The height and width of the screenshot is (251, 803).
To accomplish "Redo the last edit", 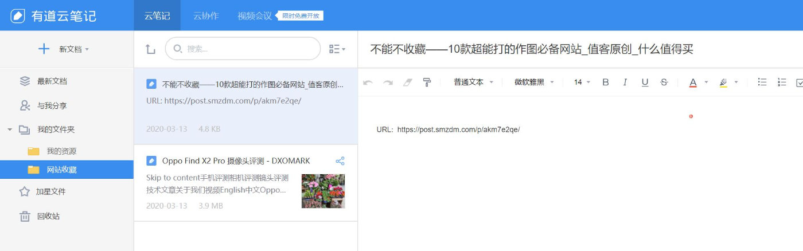I will pyautogui.click(x=388, y=83).
